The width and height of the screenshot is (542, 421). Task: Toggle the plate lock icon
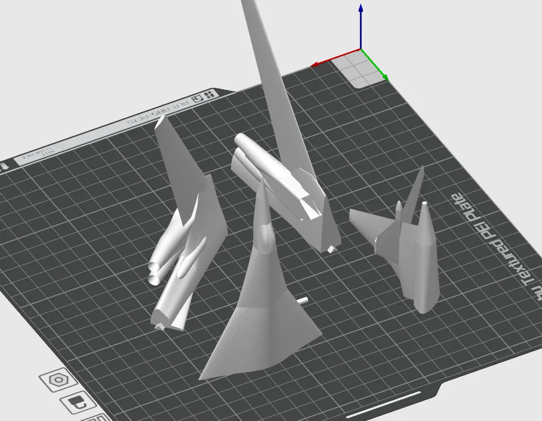click(78, 402)
